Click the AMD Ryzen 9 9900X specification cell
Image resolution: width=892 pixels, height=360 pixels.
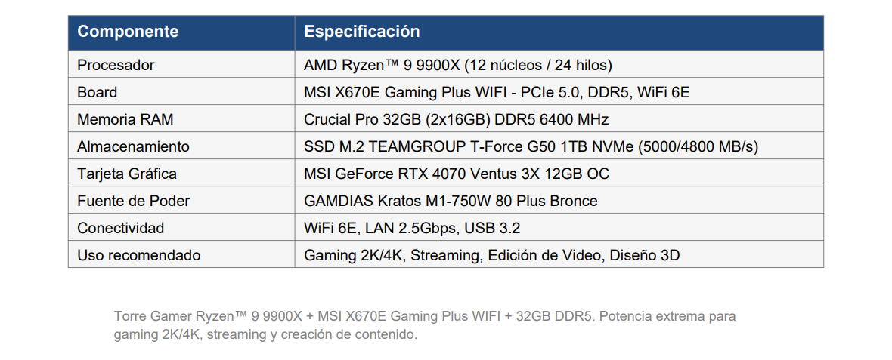tap(559, 65)
